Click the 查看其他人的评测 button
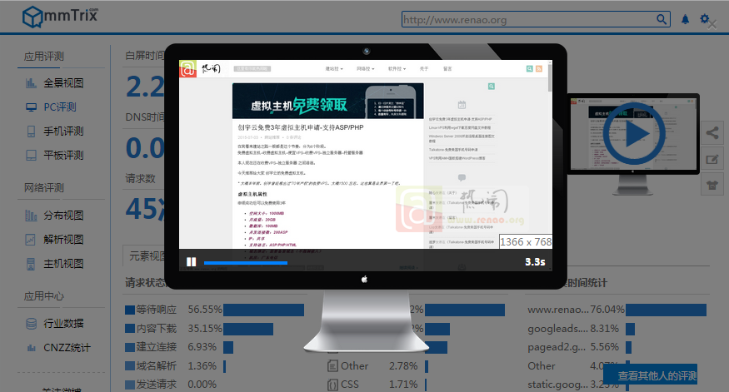Image resolution: width=729 pixels, height=392 pixels. 651,375
